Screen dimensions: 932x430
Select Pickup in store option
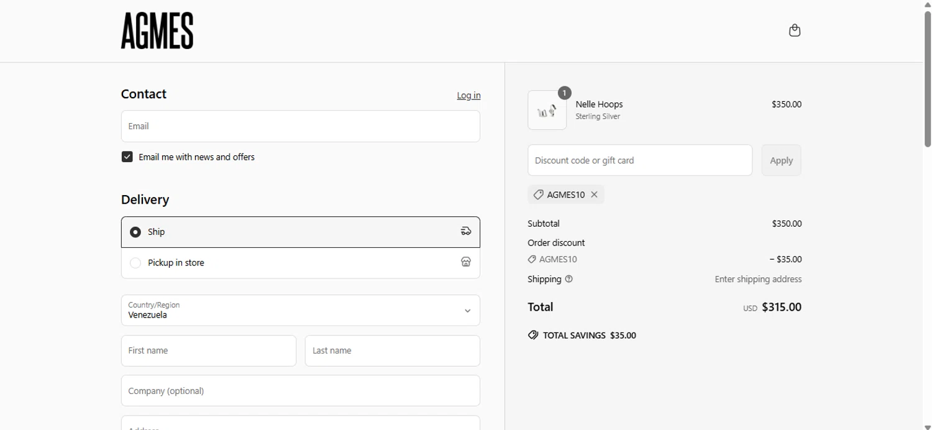tap(301, 263)
